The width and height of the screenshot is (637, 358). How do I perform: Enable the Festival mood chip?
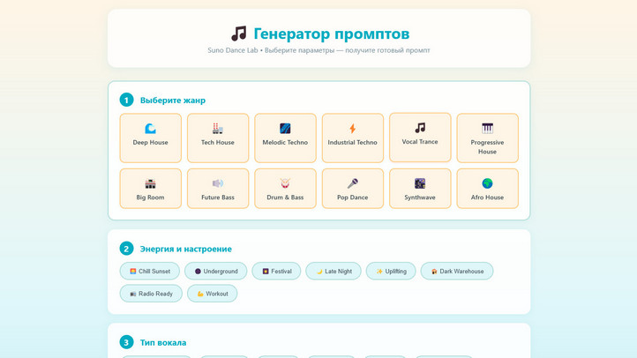276,271
